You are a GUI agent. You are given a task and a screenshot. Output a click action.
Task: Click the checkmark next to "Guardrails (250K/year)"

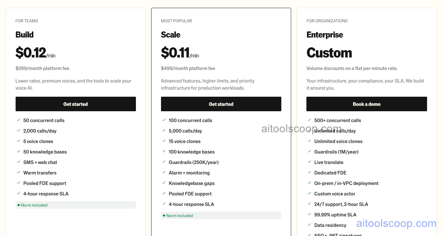coord(164,162)
